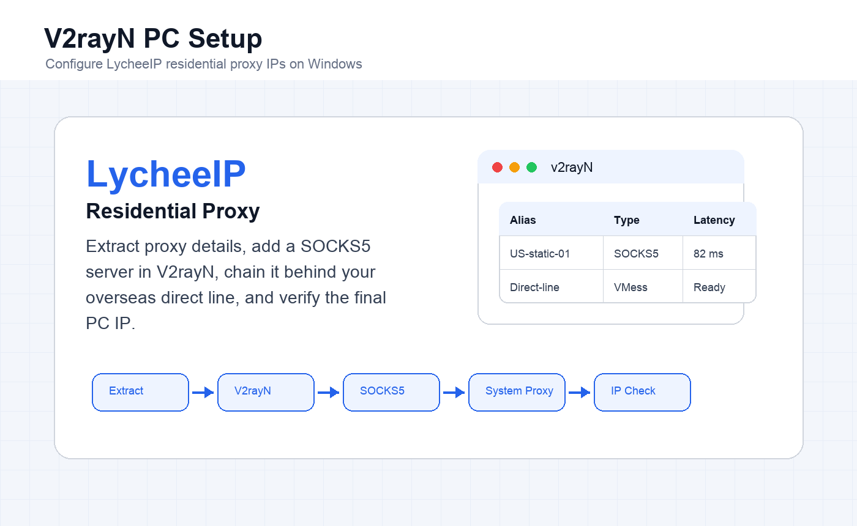Click the IP Check step button
This screenshot has height=526, width=857.
point(642,392)
